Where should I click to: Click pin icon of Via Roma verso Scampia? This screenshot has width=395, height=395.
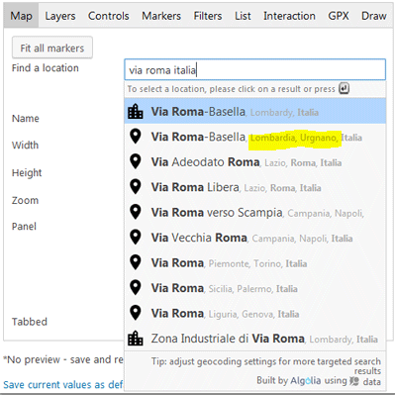pyautogui.click(x=136, y=212)
